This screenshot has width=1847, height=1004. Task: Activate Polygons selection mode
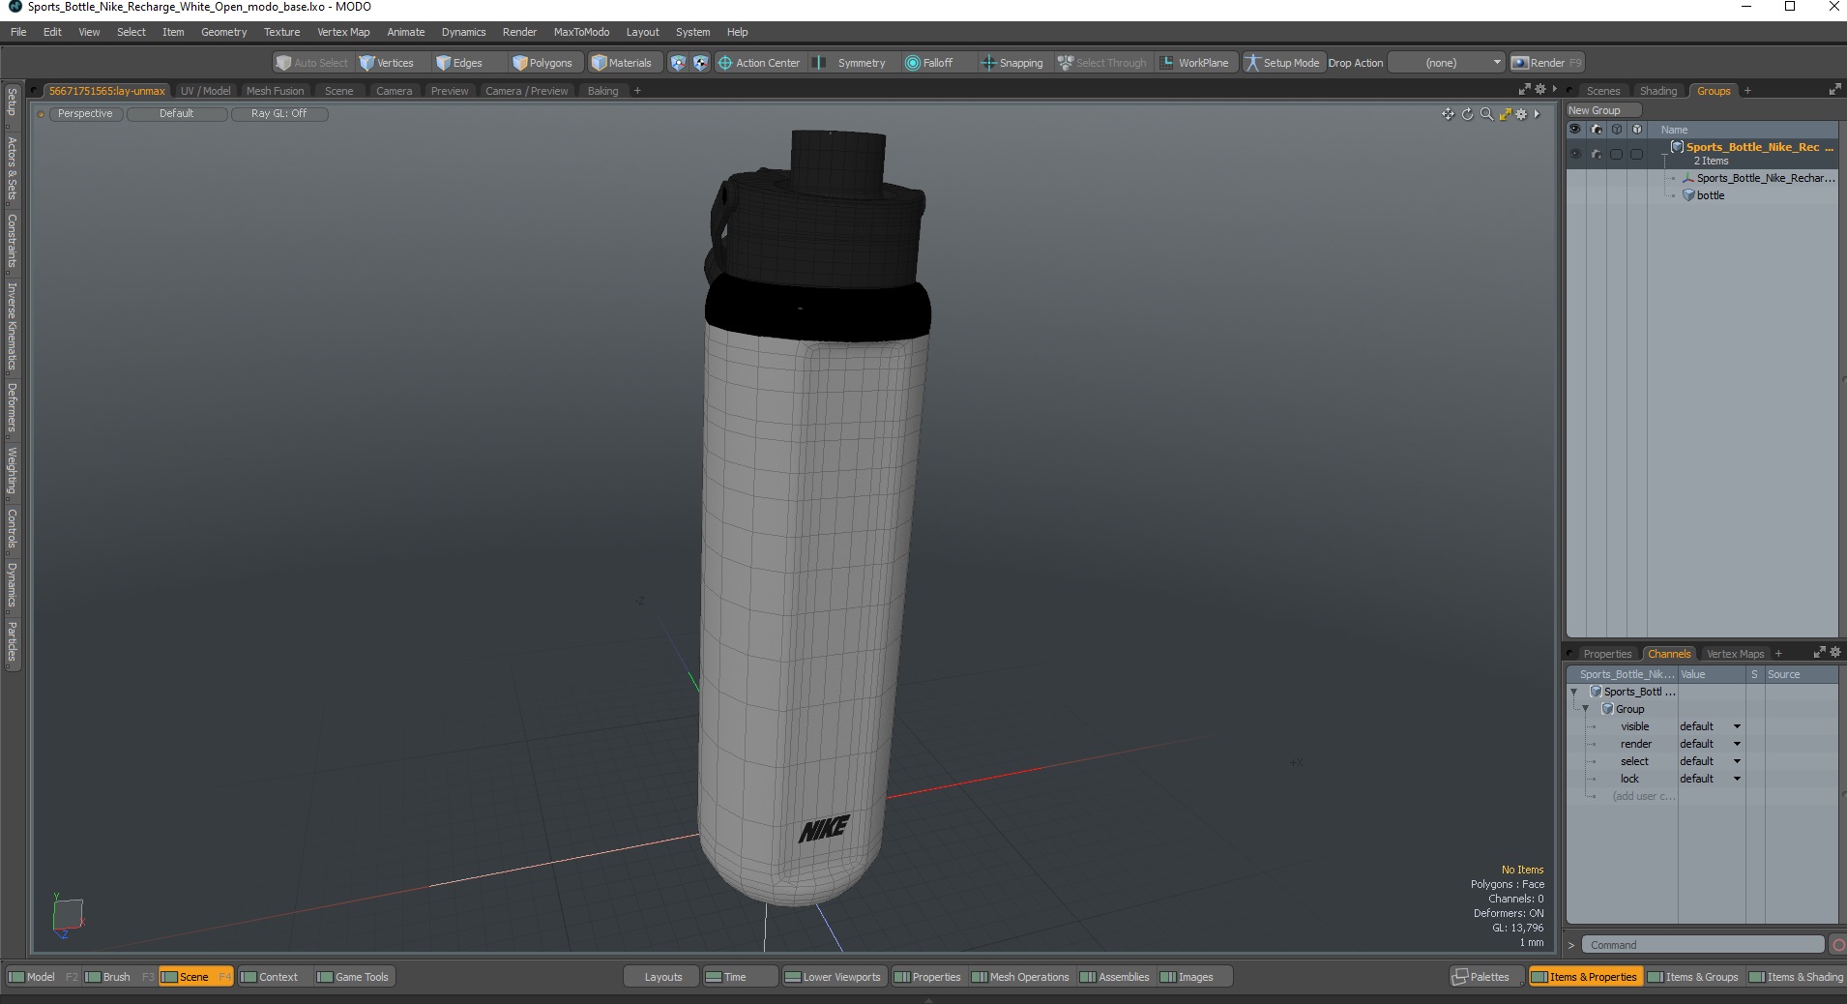(x=542, y=63)
